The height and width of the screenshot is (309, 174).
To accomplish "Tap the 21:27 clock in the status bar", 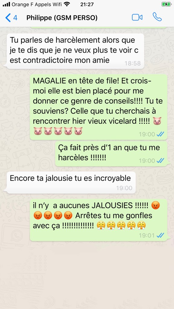I will pyautogui.click(x=87, y=4).
